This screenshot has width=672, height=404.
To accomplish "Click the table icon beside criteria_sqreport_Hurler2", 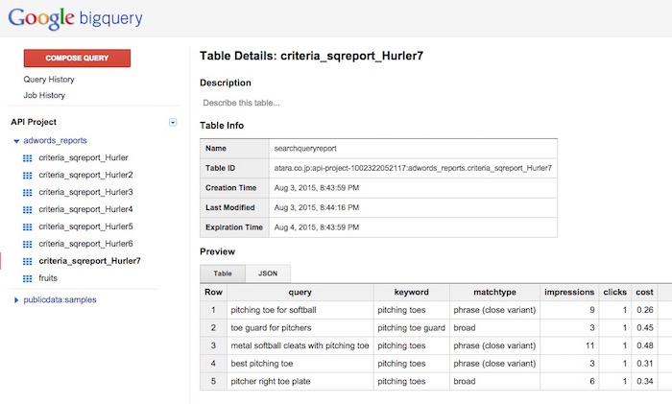I will pyautogui.click(x=28, y=176).
